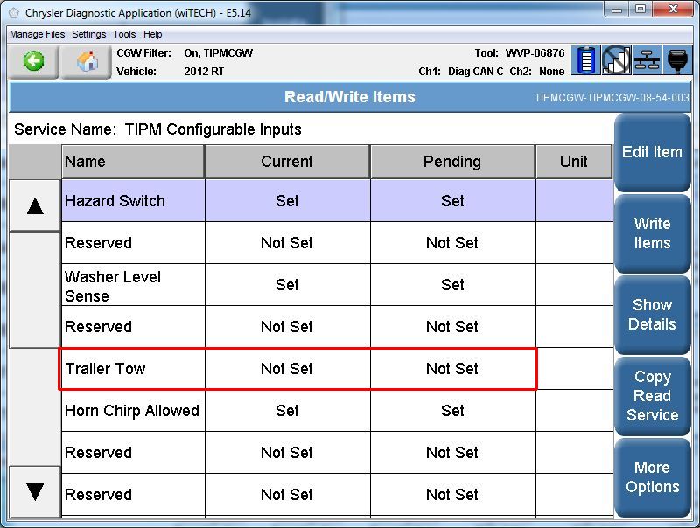Screen dimensions: 700x528
Task: Go to home screen via house icon
Action: coord(87,61)
